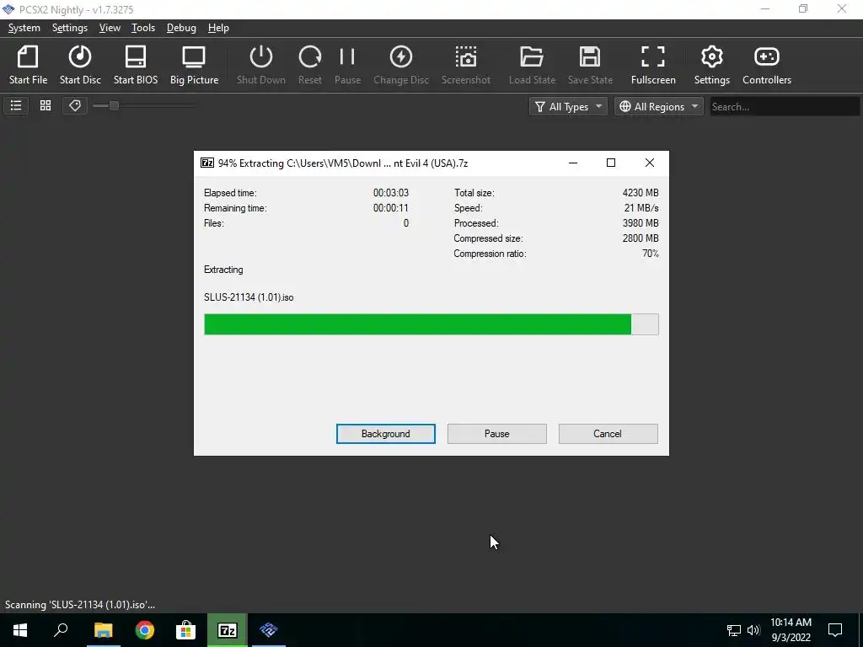Click the Start Disc toolbar icon
This screenshot has width=863, height=647.
coord(80,65)
